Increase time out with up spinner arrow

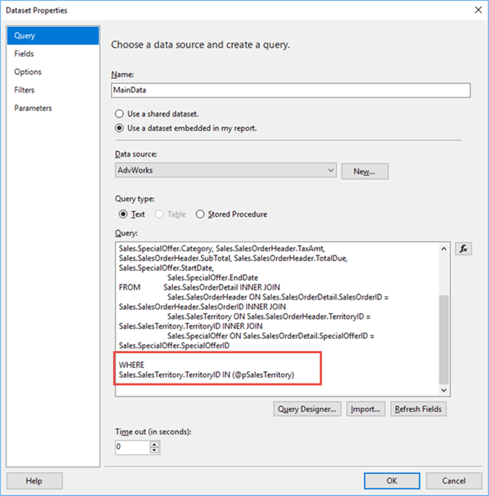[x=155, y=444]
